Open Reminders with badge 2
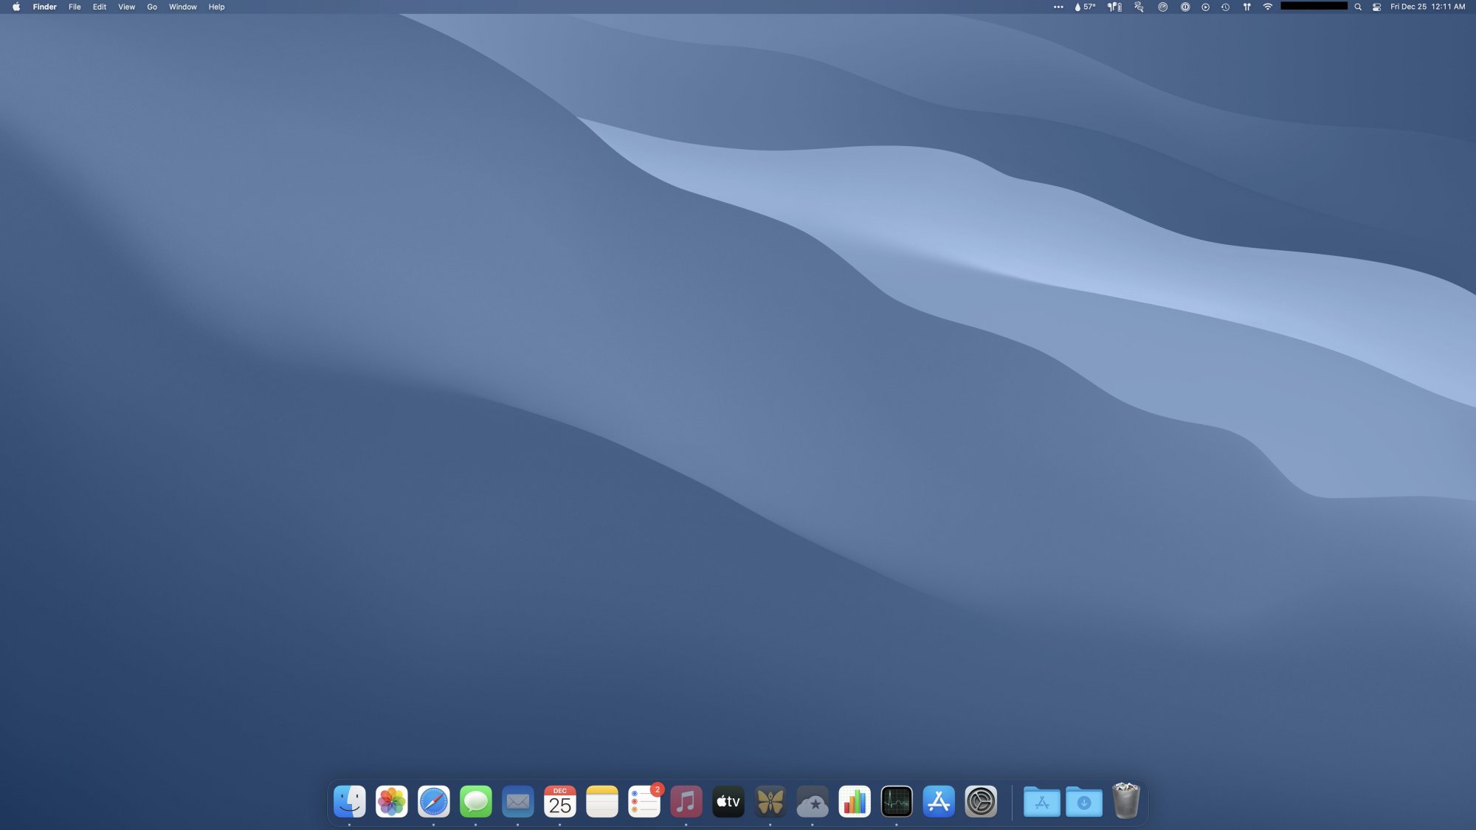This screenshot has height=830, width=1476. tap(644, 802)
